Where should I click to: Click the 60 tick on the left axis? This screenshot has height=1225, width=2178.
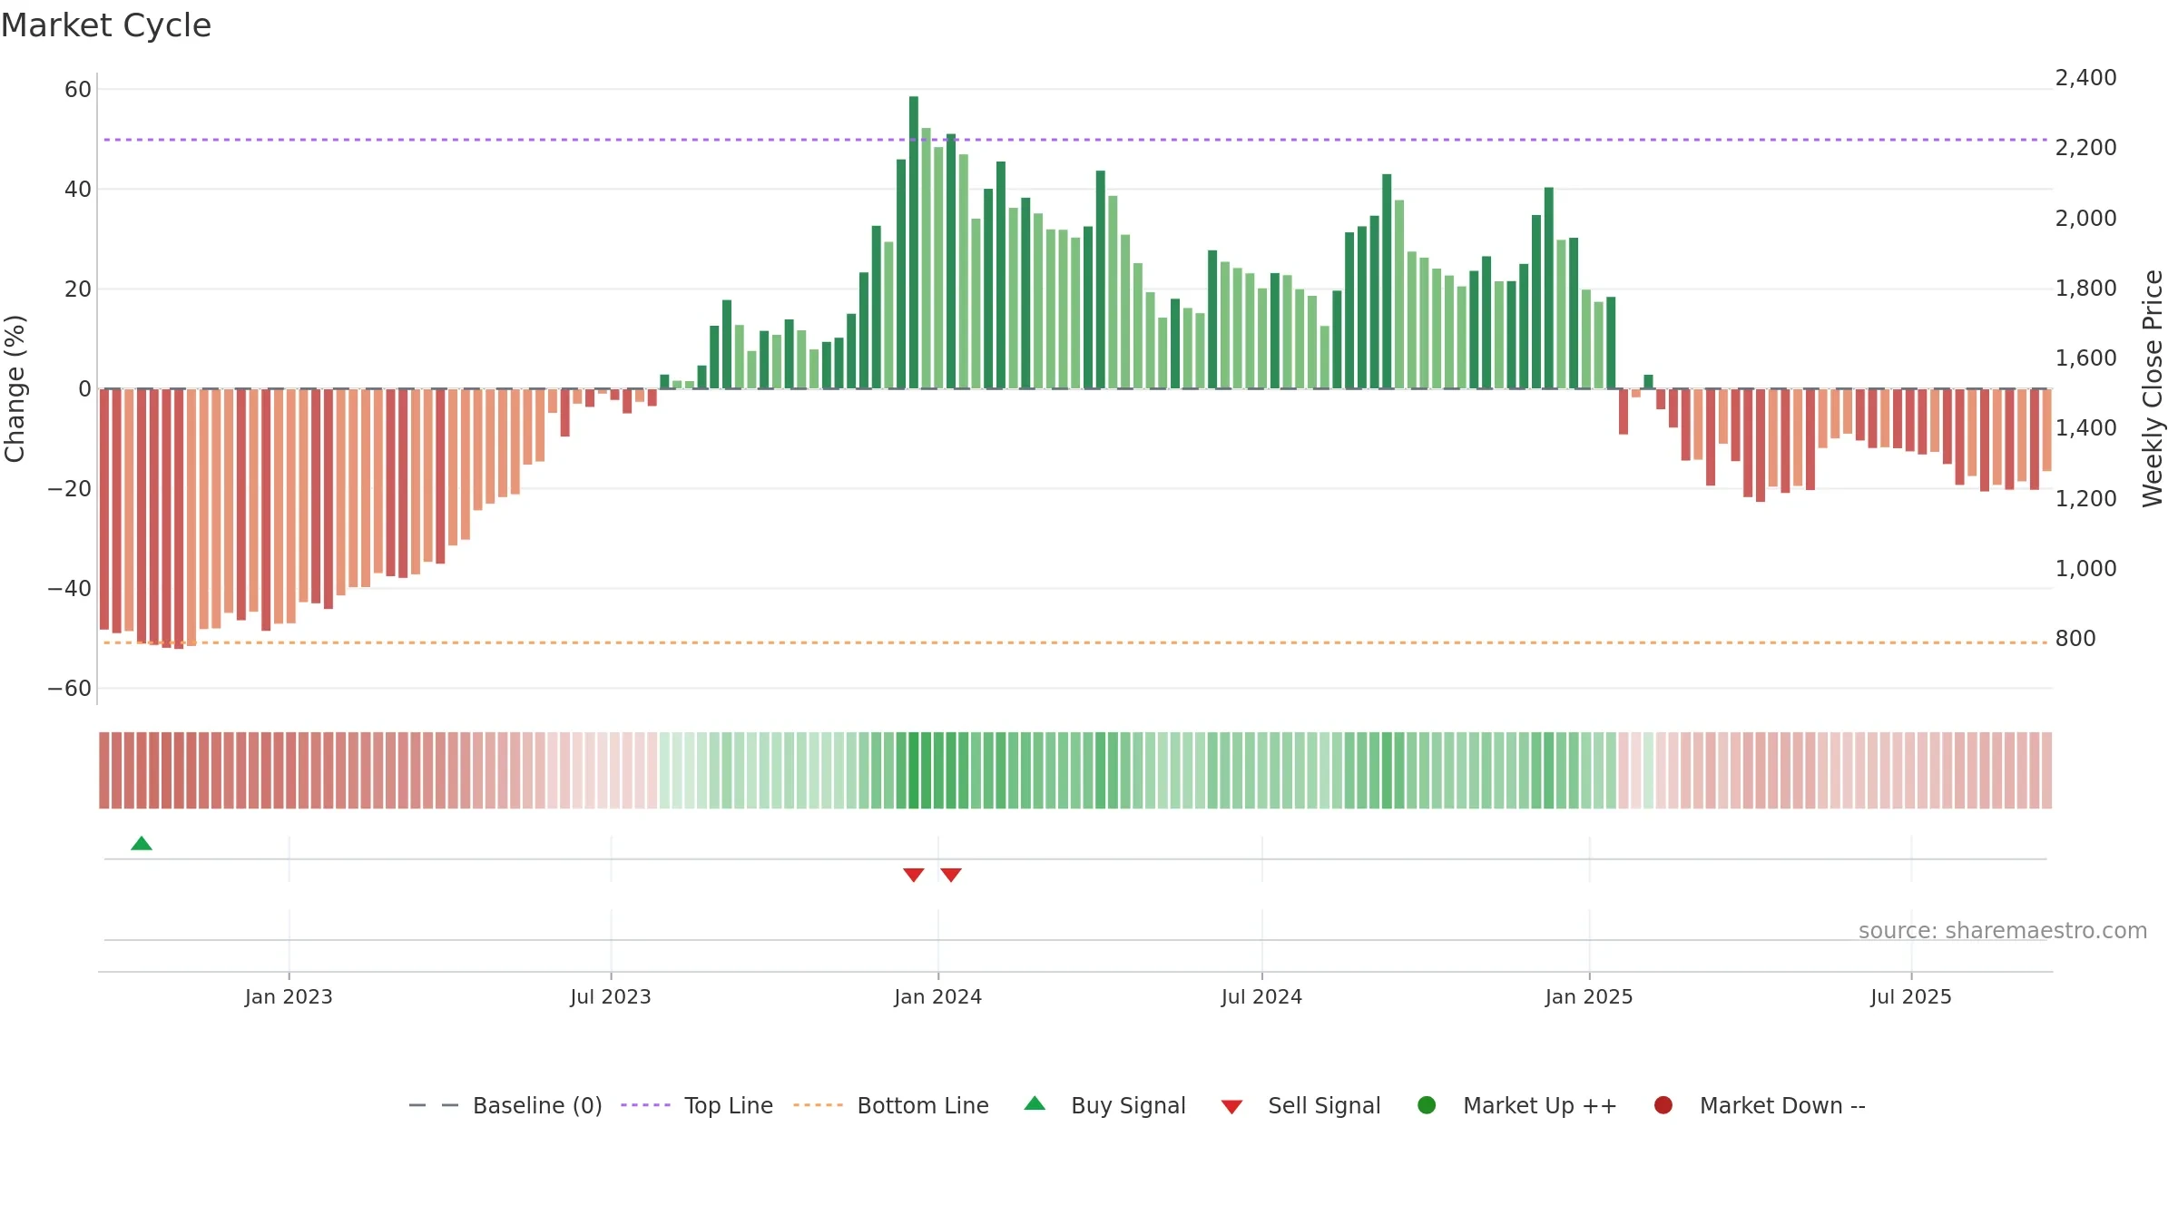click(x=78, y=90)
